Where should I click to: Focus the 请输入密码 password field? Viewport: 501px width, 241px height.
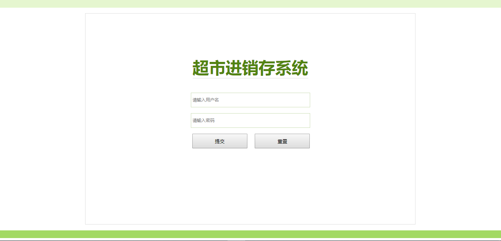tap(250, 120)
